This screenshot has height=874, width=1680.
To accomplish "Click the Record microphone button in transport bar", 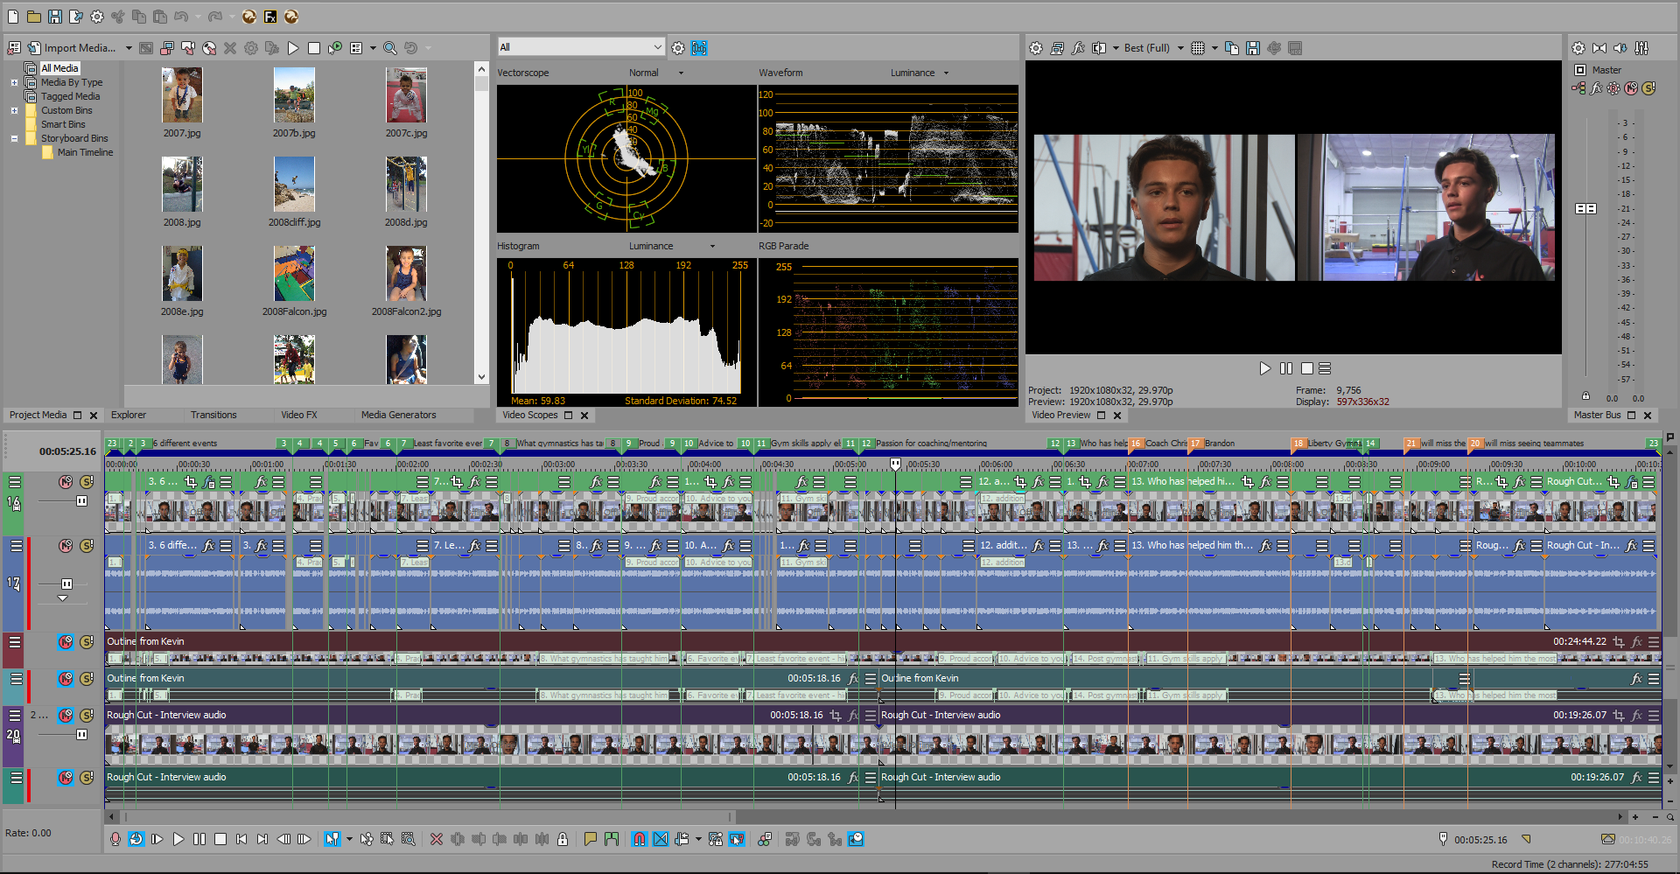I will point(115,839).
